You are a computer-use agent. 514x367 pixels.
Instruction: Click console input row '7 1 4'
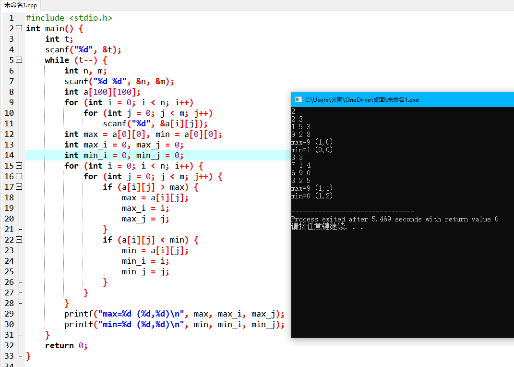click(301, 165)
